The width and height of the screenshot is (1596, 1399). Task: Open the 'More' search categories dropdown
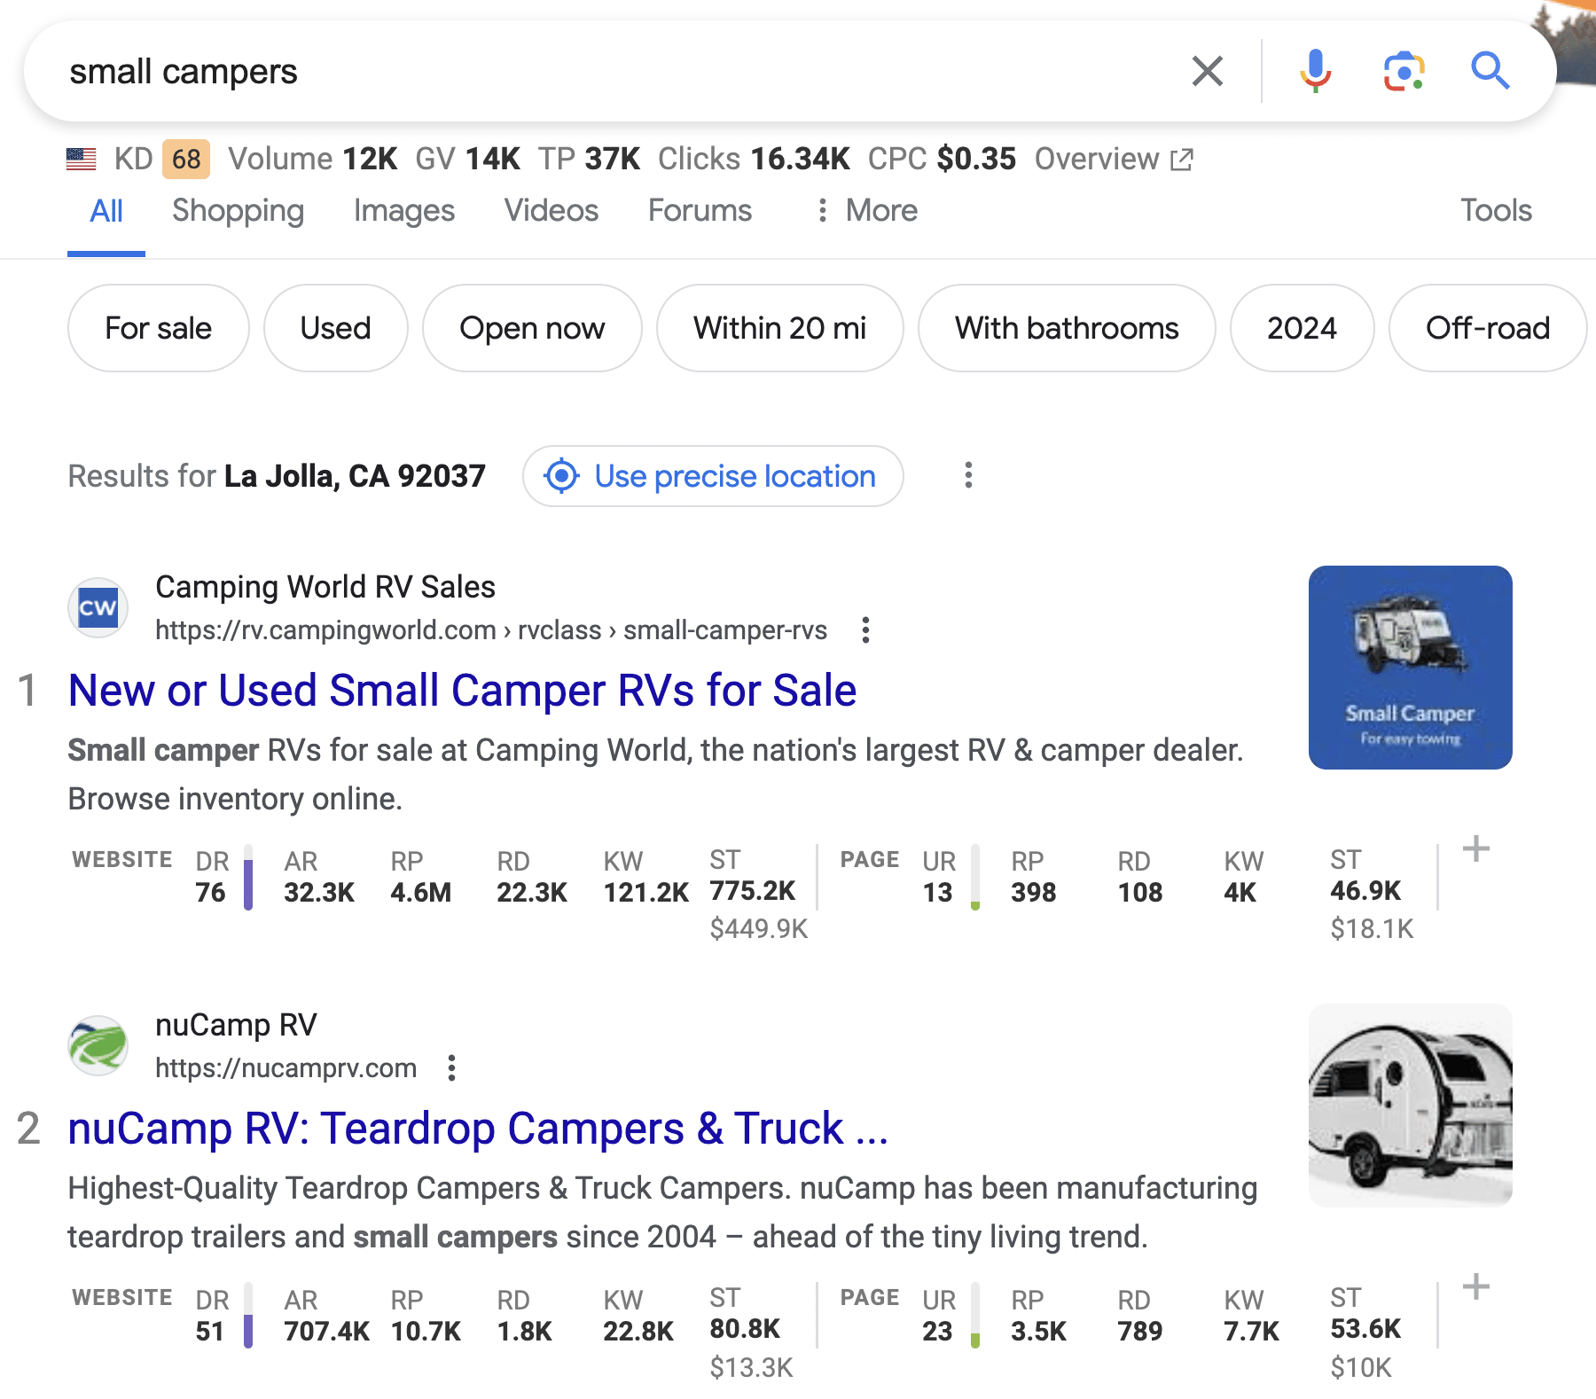click(x=880, y=210)
